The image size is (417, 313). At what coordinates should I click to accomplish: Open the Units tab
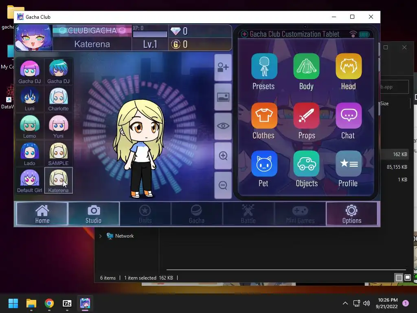click(145, 214)
